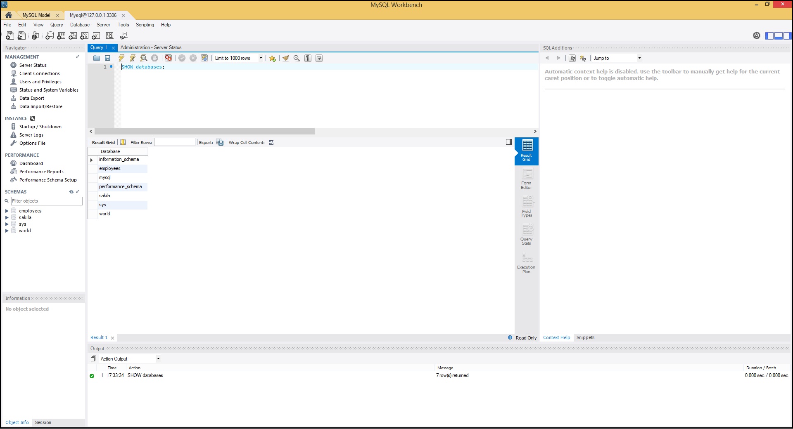
Task: Open find panel magnifier icon in editor
Action: click(297, 58)
